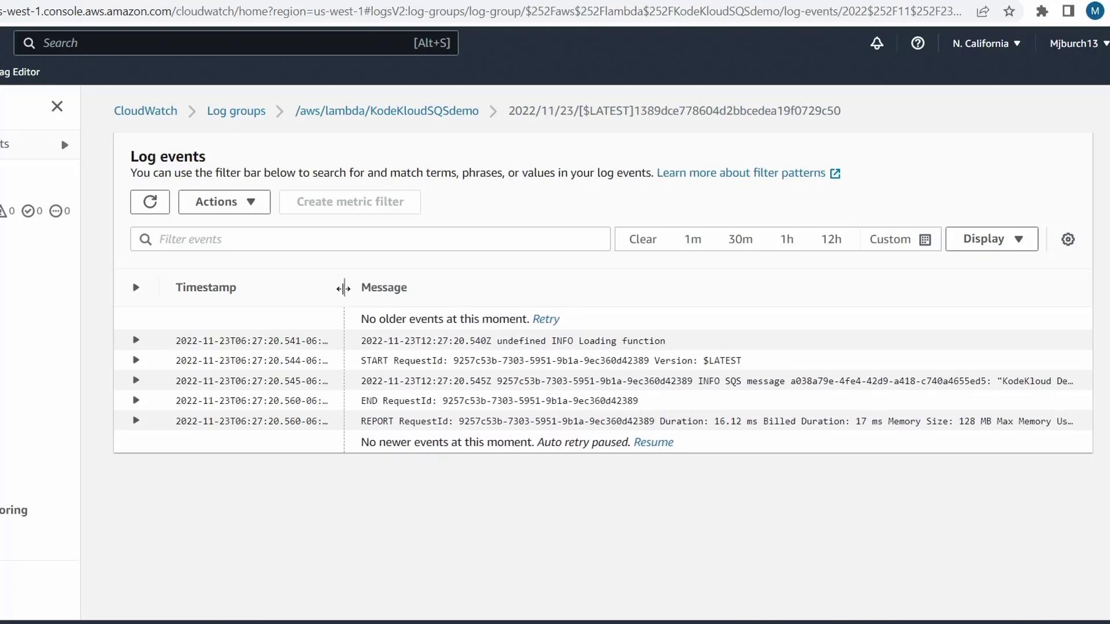The width and height of the screenshot is (1110, 624).
Task: Bookmark page with the star icon
Action: click(x=1009, y=12)
